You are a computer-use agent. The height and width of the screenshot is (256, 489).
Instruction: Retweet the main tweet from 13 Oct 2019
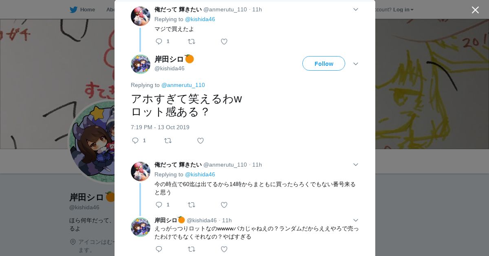pyautogui.click(x=168, y=141)
